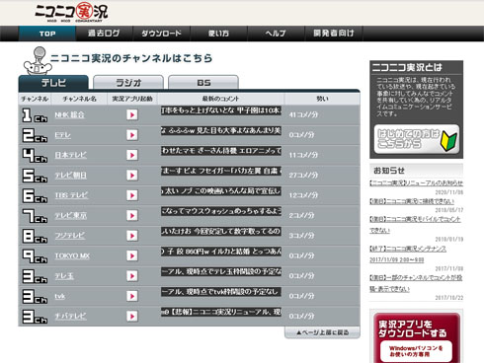484x363 pixels.
Task: Launch the commentary app for フジテレビ
Action: [x=132, y=236]
